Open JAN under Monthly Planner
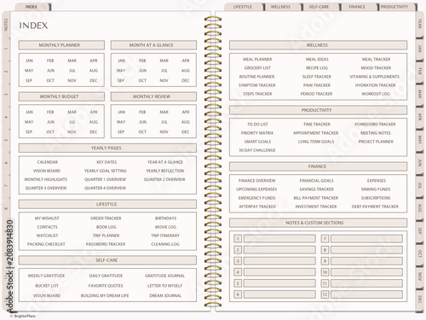Viewport: 426px width, 320px height. [29, 61]
